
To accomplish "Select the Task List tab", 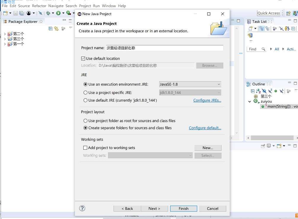I will (259, 21).
